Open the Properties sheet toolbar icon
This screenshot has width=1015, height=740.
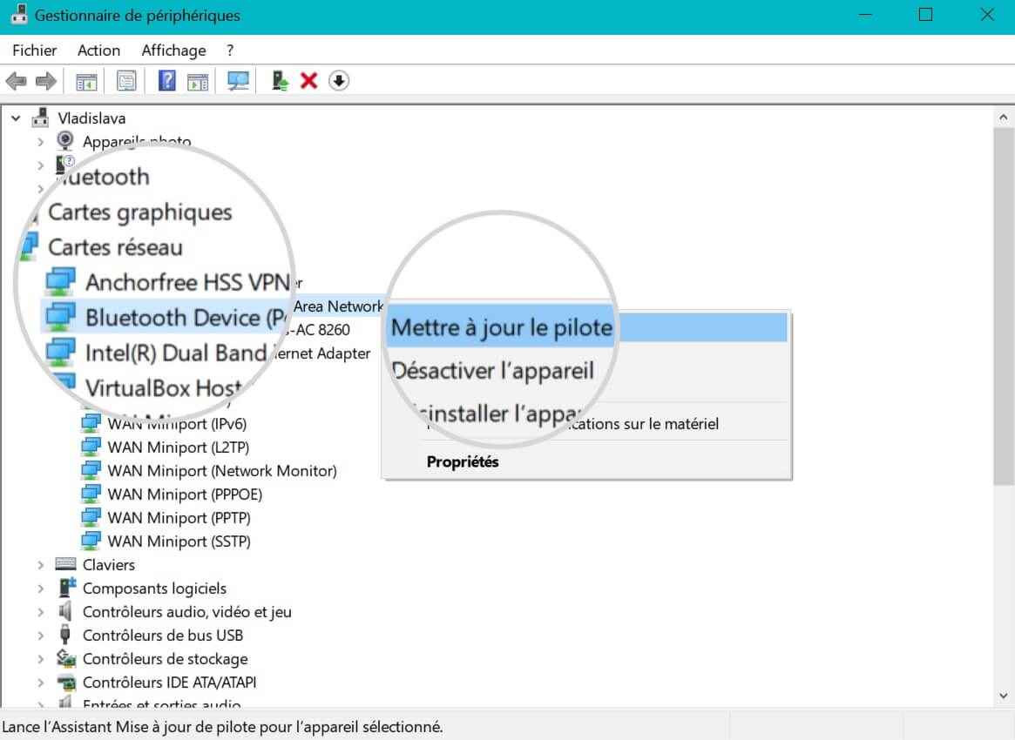pos(126,81)
